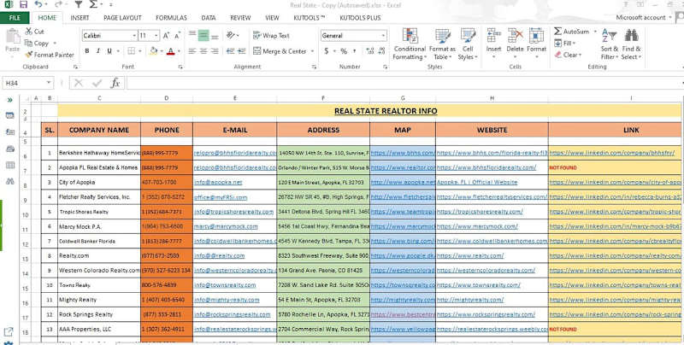Click inside the formula bar
Image resolution: width=684 pixels, height=345 pixels.
[x=404, y=83]
